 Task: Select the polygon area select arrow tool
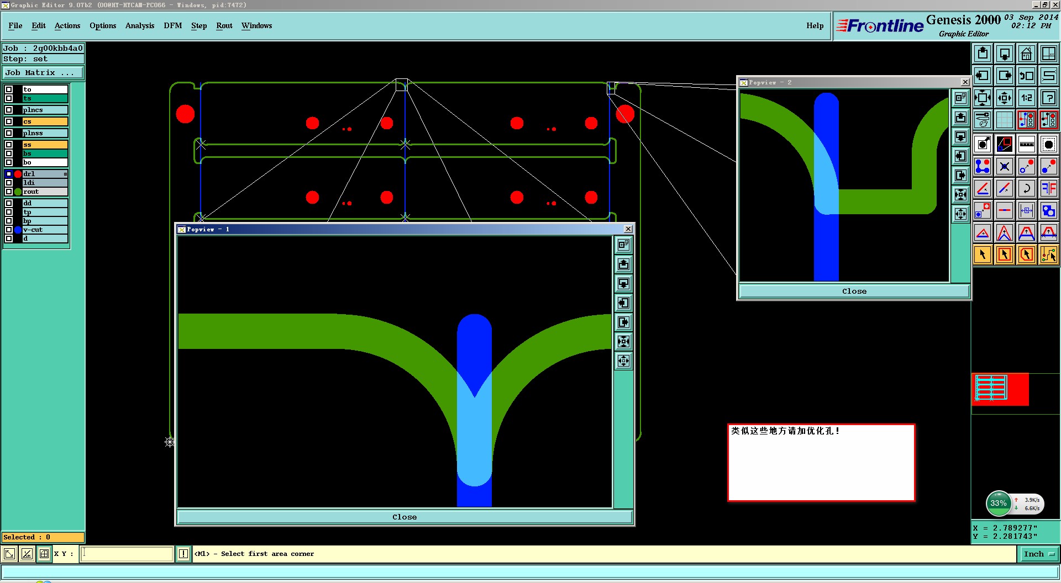(1027, 255)
